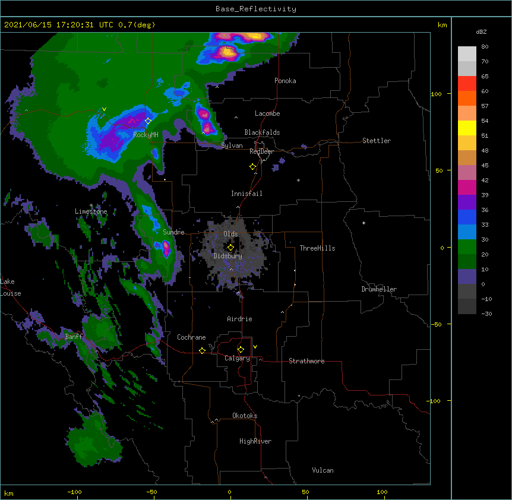
Task: Select the Limestone label
Action: pyautogui.click(x=91, y=211)
